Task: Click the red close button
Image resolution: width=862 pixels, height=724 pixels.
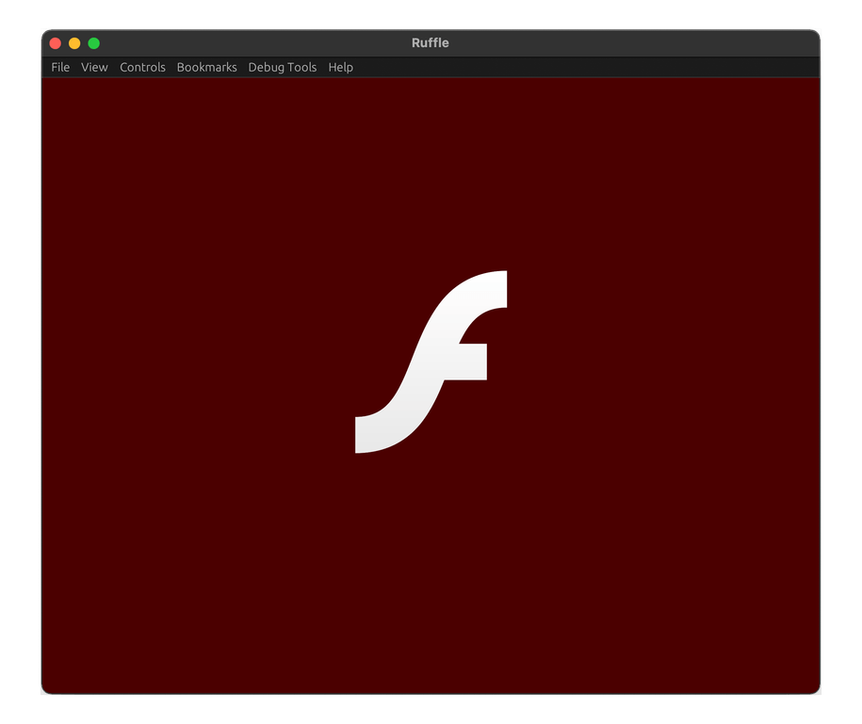Action: [x=56, y=42]
